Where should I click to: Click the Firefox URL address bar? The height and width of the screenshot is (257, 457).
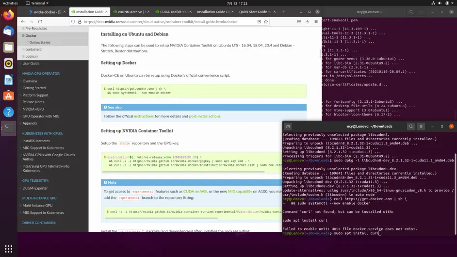tap(169, 21)
